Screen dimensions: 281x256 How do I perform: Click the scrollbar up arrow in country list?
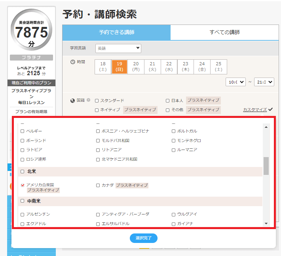click(266, 127)
